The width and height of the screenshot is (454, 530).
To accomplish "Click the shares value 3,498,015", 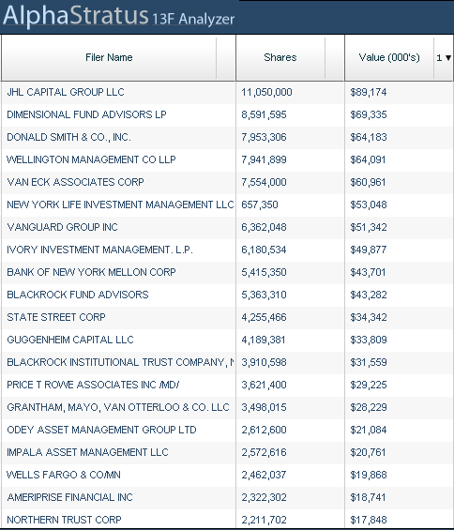I will tap(264, 407).
